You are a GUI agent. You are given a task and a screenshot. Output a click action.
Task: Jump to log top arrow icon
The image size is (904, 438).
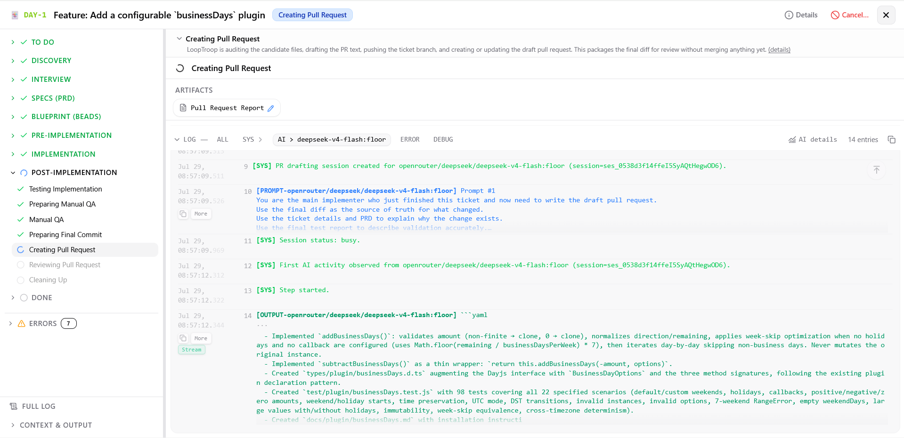pyautogui.click(x=876, y=170)
